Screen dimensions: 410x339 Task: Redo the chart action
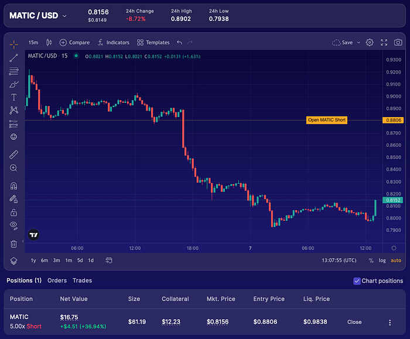(x=190, y=42)
